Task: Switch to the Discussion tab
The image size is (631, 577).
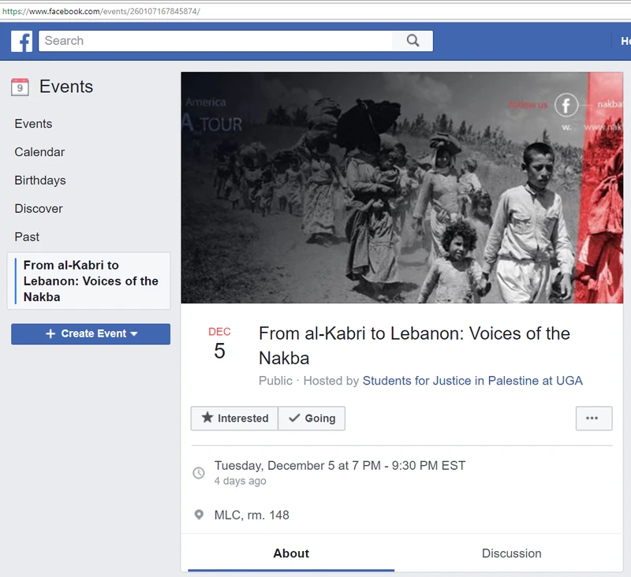Action: click(511, 553)
